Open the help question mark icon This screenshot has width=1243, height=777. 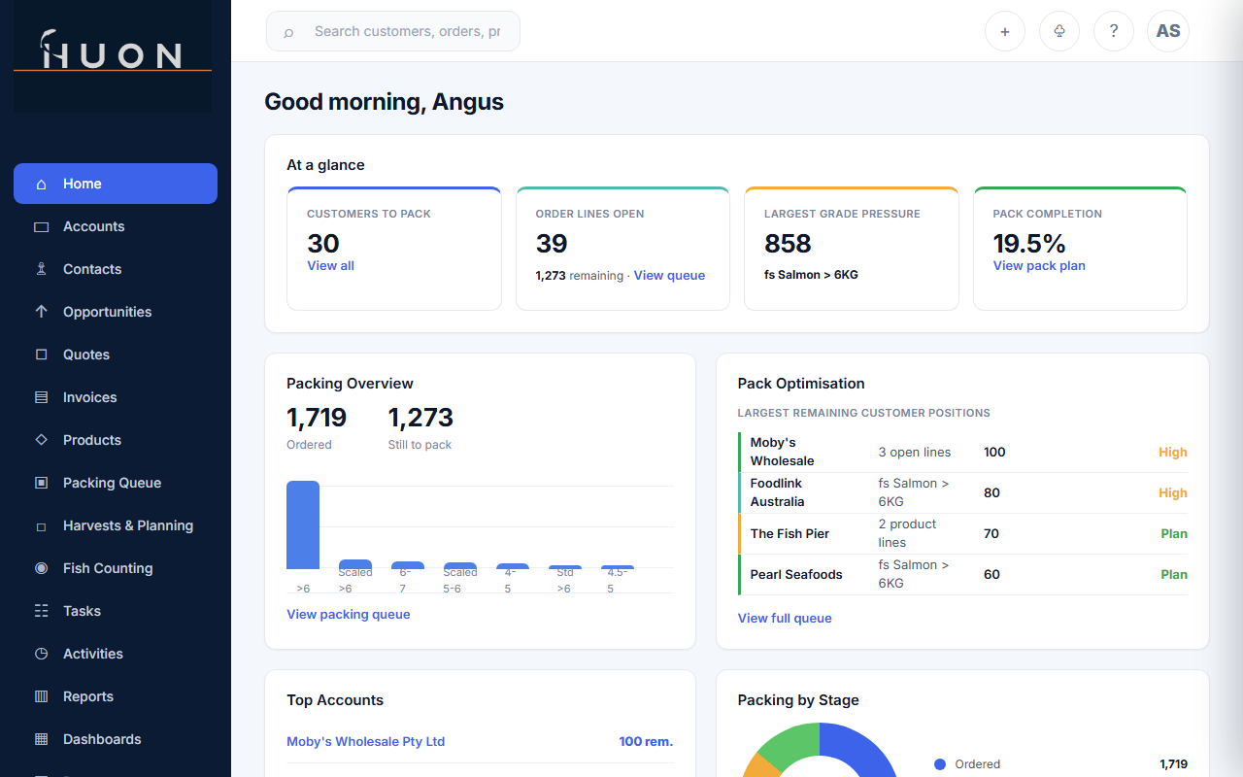point(1114,31)
